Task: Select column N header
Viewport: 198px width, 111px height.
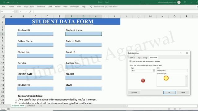Action: click(x=162, y=16)
